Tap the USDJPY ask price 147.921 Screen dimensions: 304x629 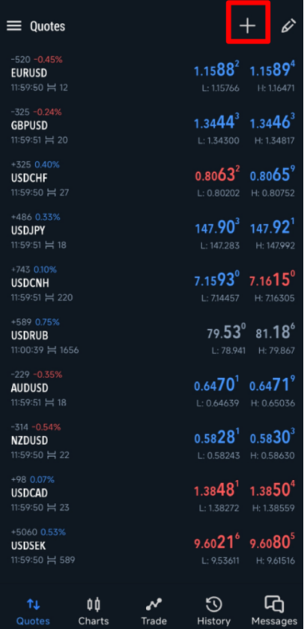pyautogui.click(x=273, y=228)
